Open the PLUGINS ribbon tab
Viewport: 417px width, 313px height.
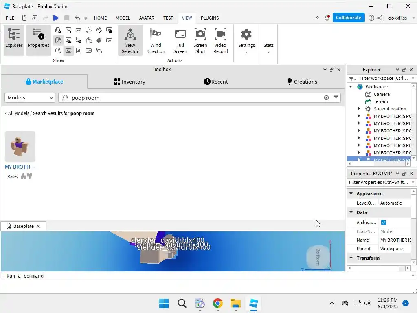(x=210, y=18)
